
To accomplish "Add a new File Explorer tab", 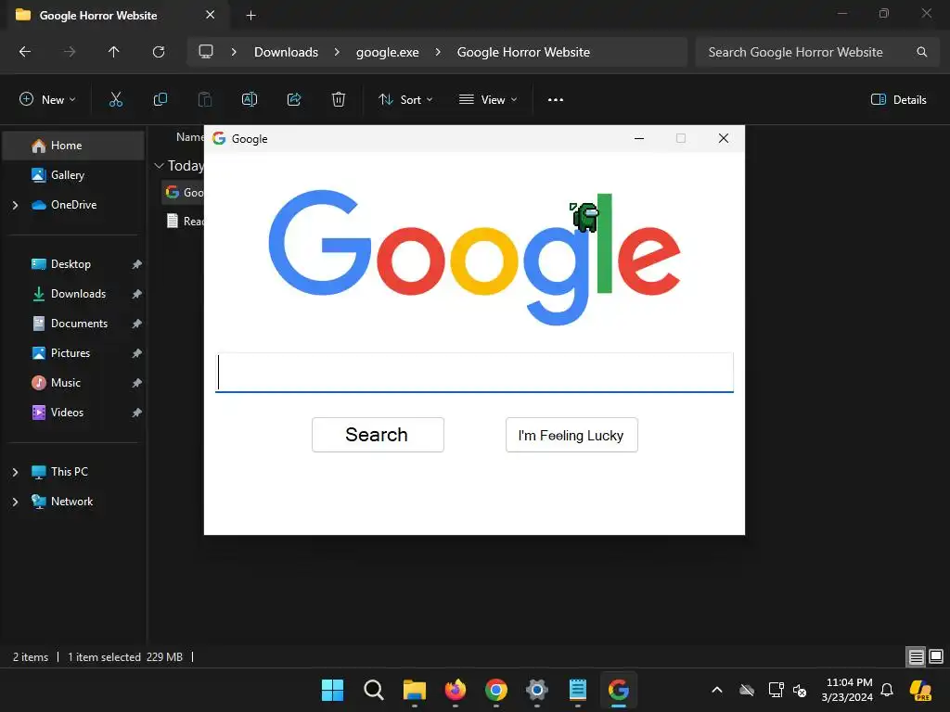I will coord(250,15).
